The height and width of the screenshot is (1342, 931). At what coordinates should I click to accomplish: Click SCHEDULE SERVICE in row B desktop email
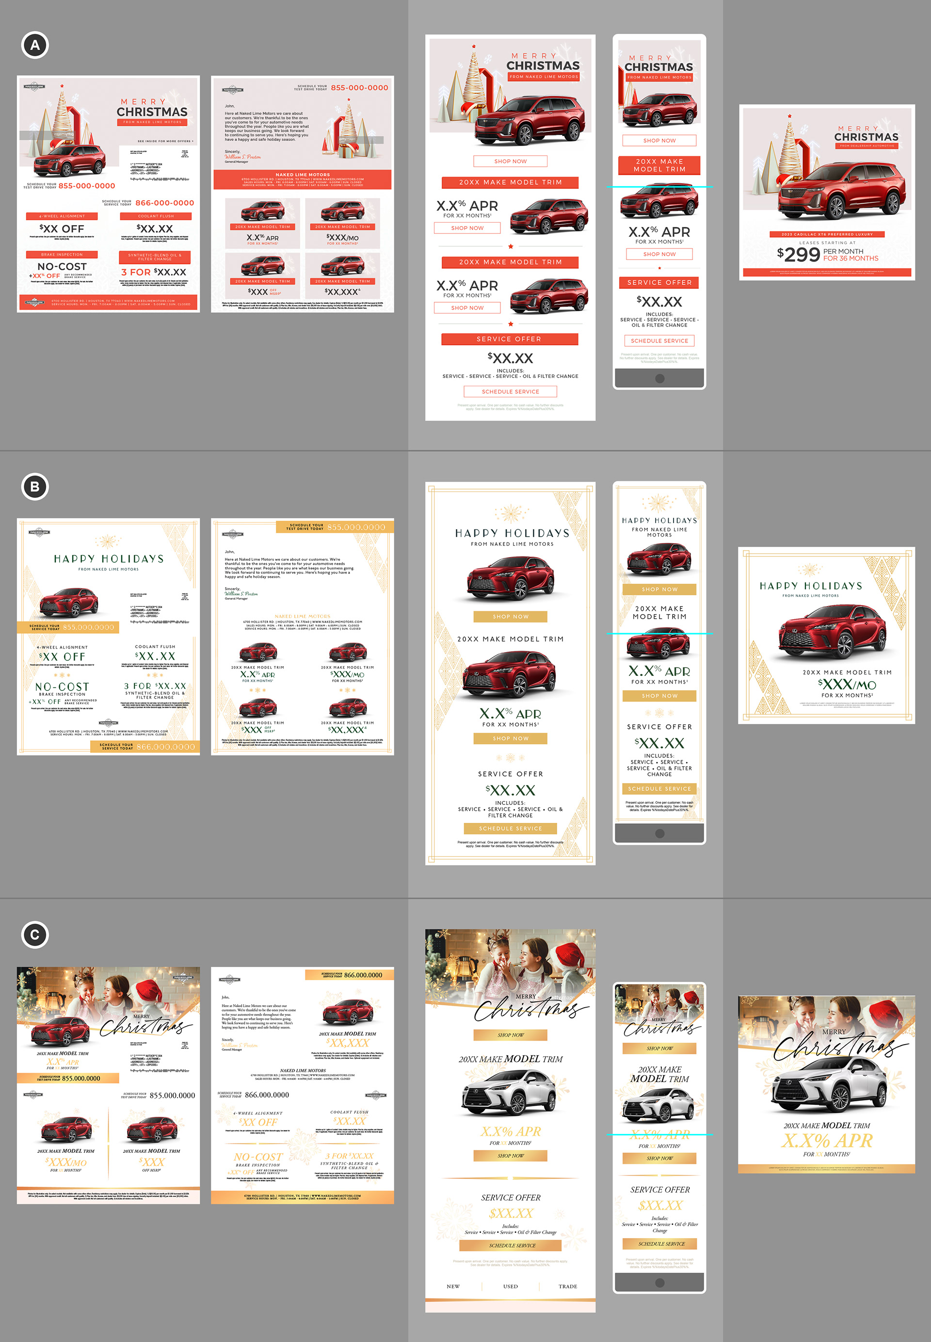511,828
